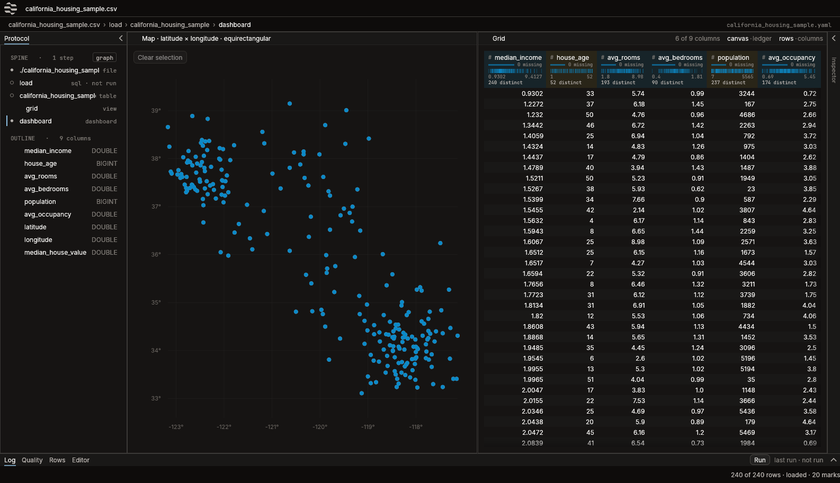This screenshot has height=483, width=840.
Task: Open the Quality tab
Action: click(32, 460)
